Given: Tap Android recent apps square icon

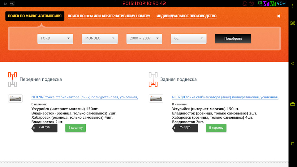Looking at the screenshot, I should (x=293, y=144).
